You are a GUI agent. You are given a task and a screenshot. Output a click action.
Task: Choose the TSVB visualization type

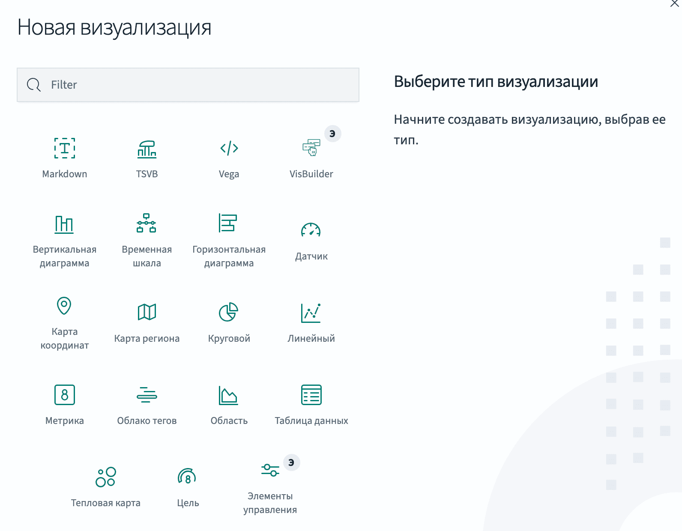[147, 149]
